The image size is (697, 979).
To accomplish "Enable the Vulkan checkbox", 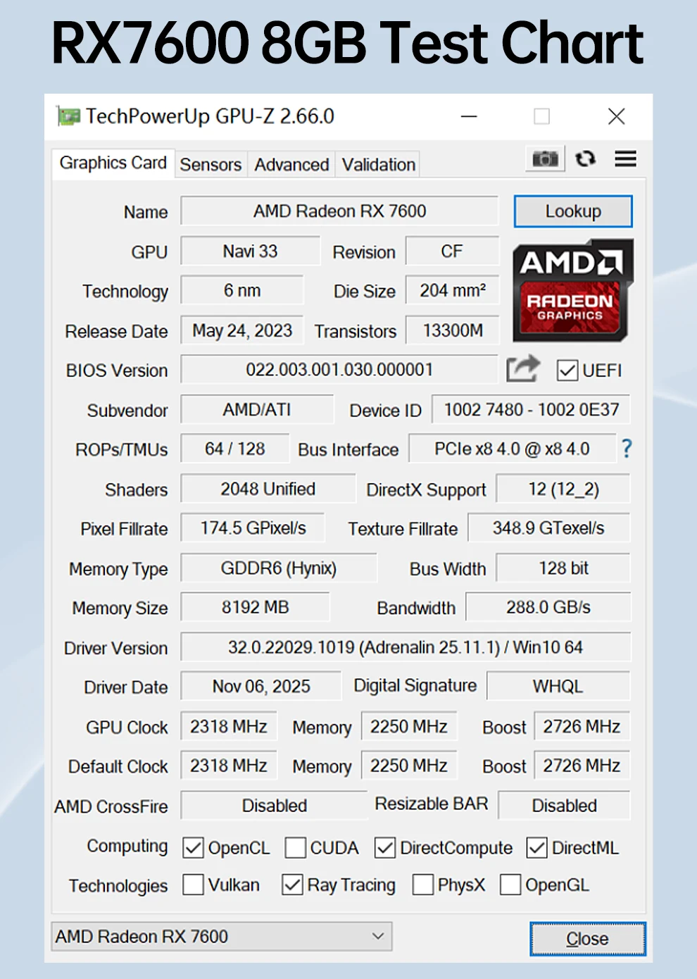I will tap(193, 885).
